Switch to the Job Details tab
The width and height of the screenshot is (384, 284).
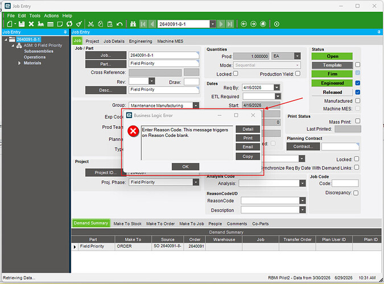(114, 41)
